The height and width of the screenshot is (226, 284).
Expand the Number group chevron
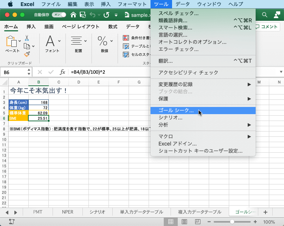click(112, 41)
